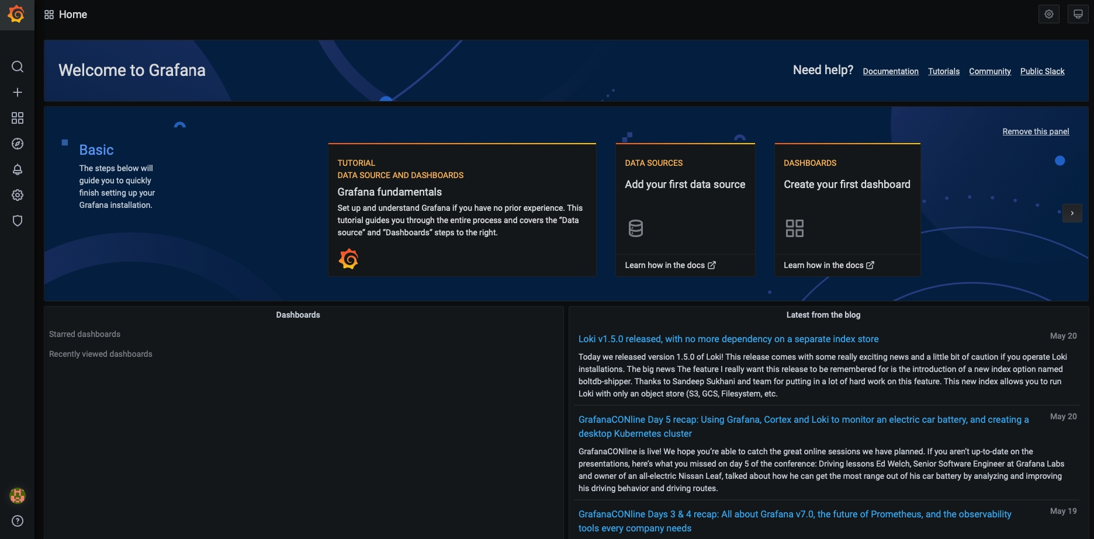Open the Create plus menu
The height and width of the screenshot is (539, 1094).
point(18,92)
